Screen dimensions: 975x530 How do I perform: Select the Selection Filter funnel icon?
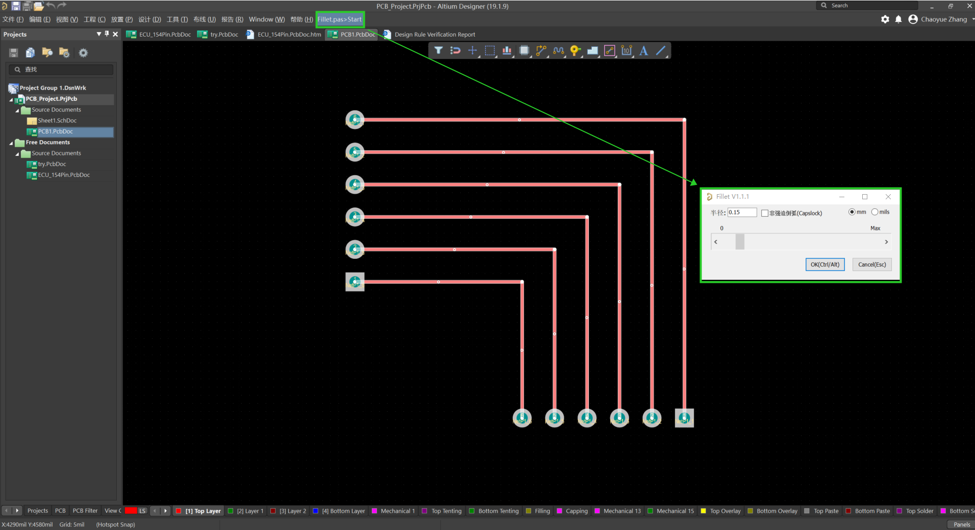coord(438,50)
